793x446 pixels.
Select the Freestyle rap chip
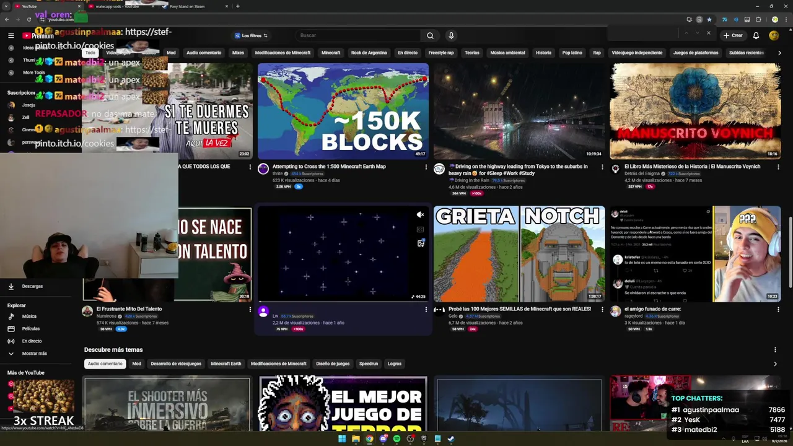click(x=441, y=53)
